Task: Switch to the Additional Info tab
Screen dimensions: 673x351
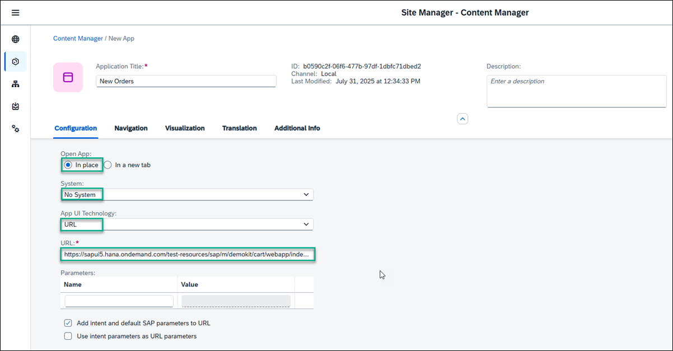Action: point(297,128)
